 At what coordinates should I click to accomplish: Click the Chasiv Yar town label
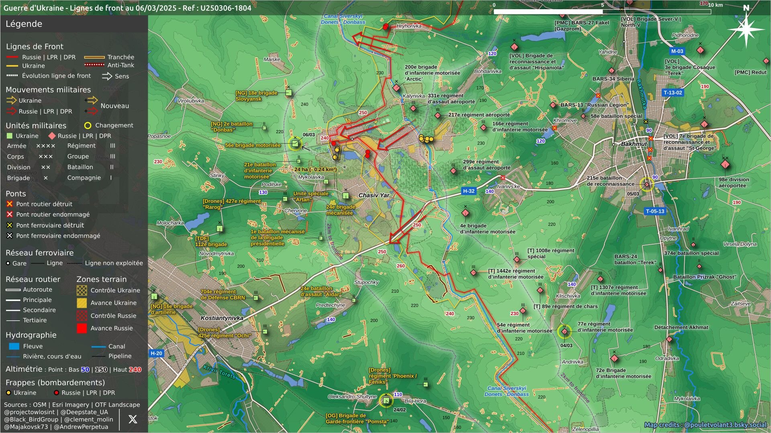pos(374,195)
